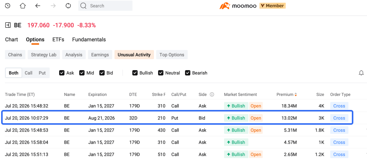Click the Side info icon

(x=212, y=94)
